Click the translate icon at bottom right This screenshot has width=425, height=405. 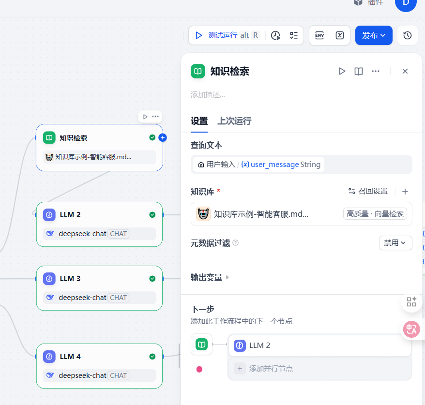[x=411, y=329]
